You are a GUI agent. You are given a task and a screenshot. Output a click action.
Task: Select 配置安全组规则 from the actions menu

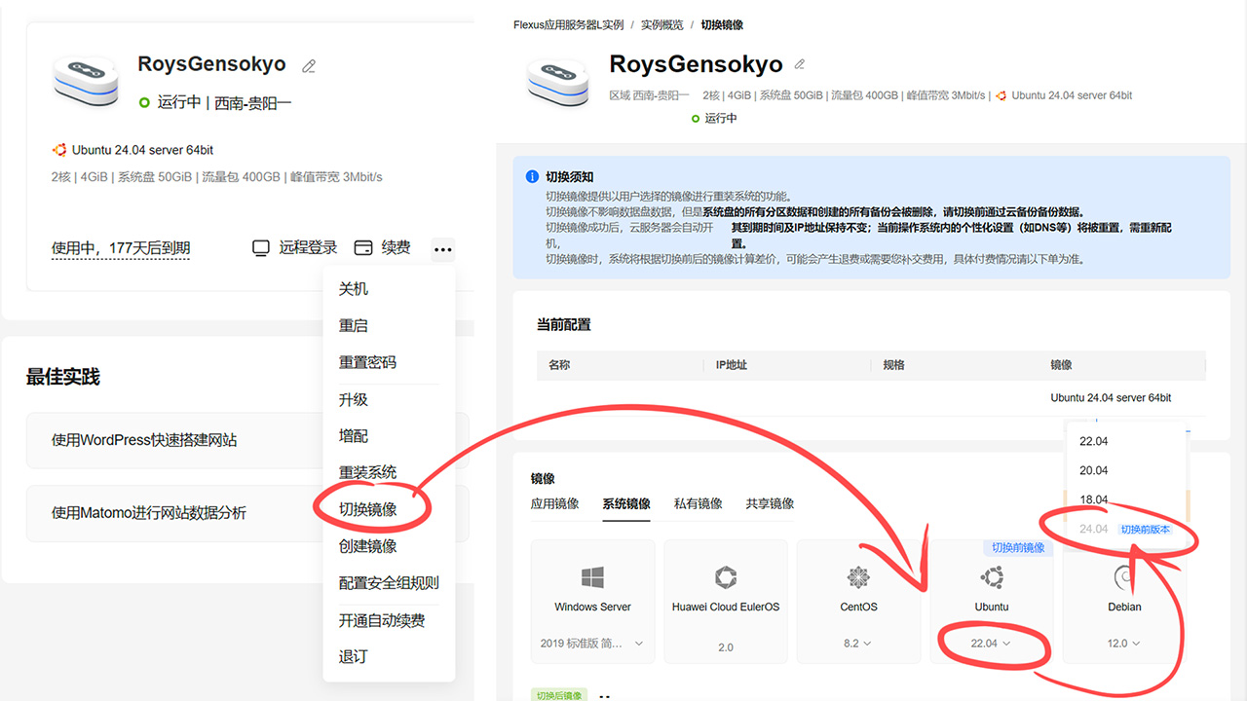click(x=389, y=583)
